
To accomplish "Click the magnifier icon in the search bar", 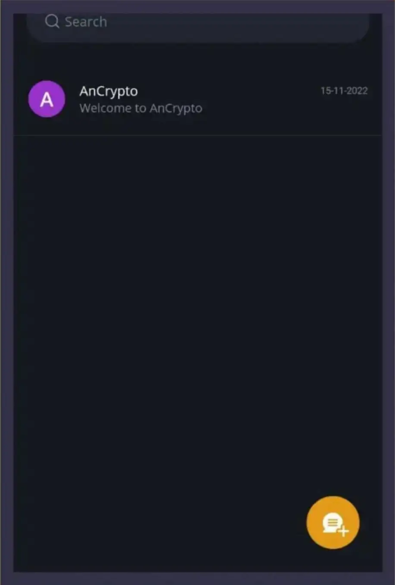I will (x=52, y=21).
